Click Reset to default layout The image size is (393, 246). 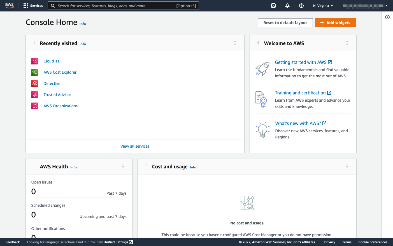[x=285, y=23]
